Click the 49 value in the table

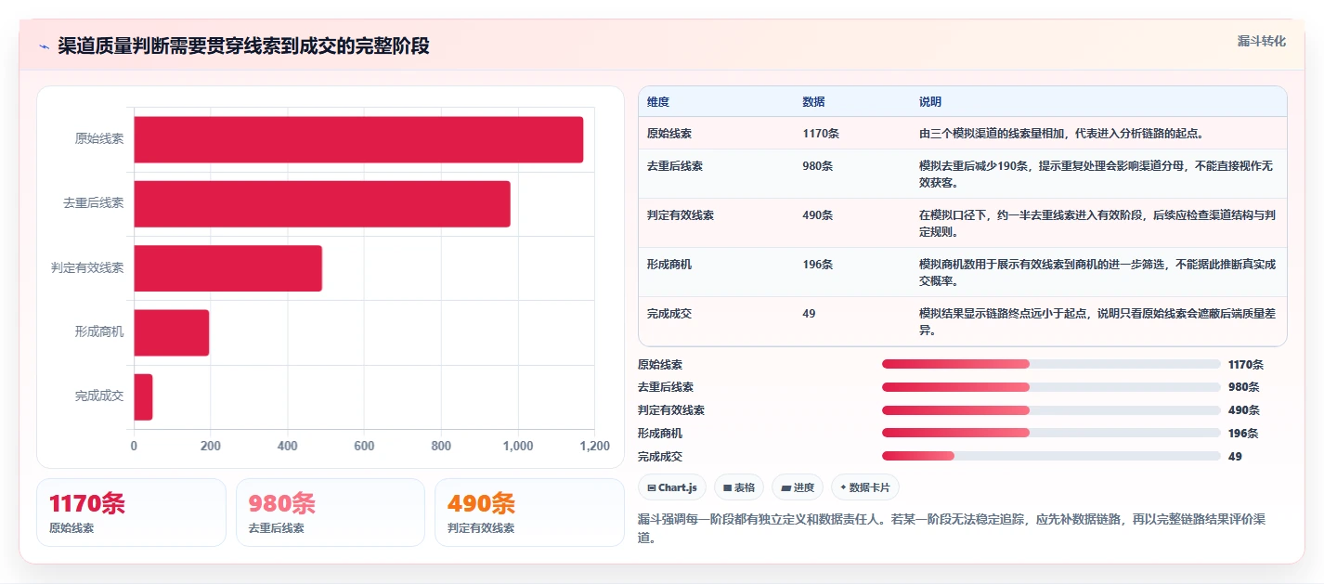pos(809,314)
